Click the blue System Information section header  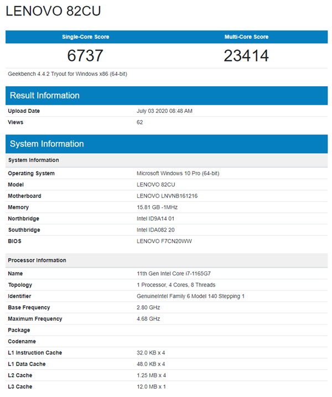[47, 144]
